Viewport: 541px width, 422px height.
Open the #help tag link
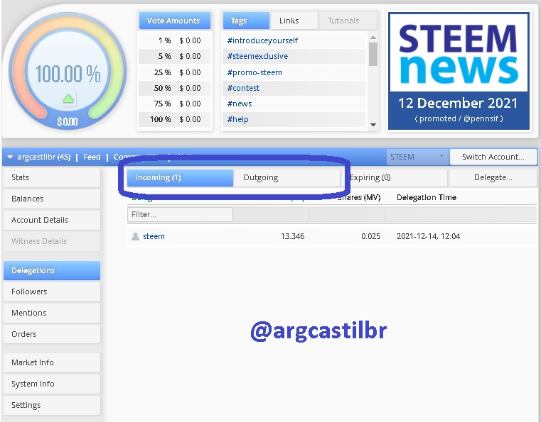click(x=237, y=119)
